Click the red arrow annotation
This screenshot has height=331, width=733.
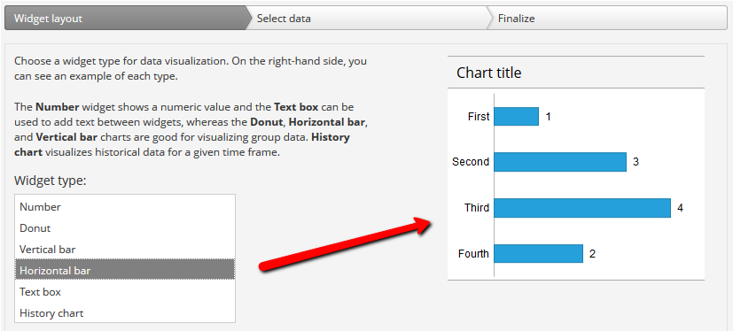point(346,244)
